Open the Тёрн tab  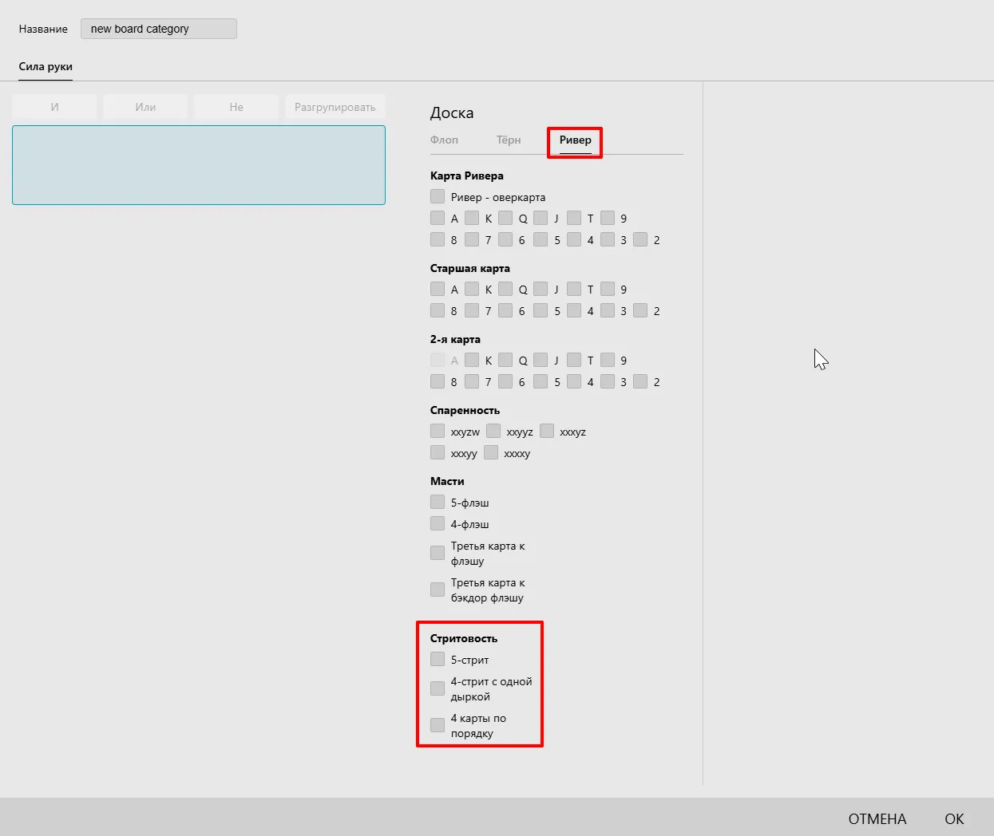509,140
